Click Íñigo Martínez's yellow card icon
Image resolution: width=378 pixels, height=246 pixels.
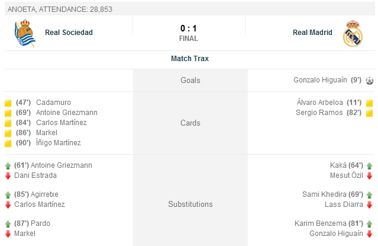click(x=8, y=143)
